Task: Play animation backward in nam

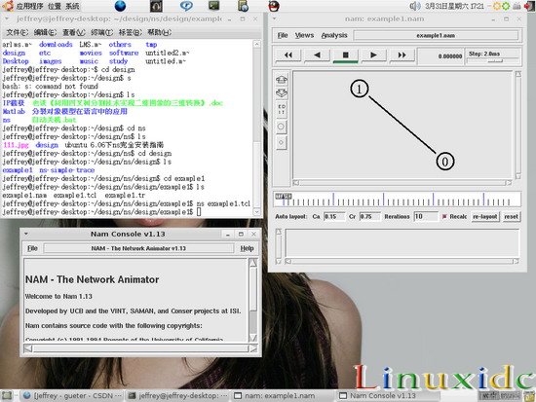Action: 317,55
